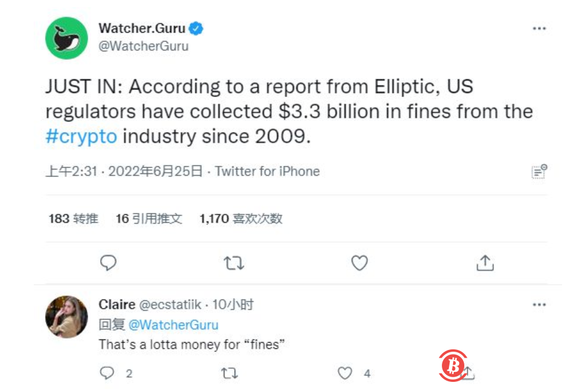Screen dimensions: 568x389
Task: Open more options for Claire's reply
Action: [539, 304]
